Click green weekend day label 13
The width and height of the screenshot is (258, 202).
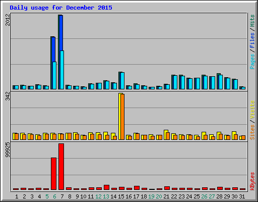(106, 196)
